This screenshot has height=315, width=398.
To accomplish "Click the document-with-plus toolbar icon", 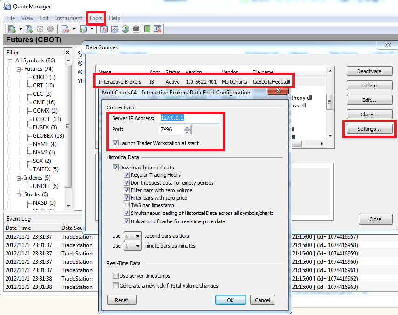I will pos(29,29).
